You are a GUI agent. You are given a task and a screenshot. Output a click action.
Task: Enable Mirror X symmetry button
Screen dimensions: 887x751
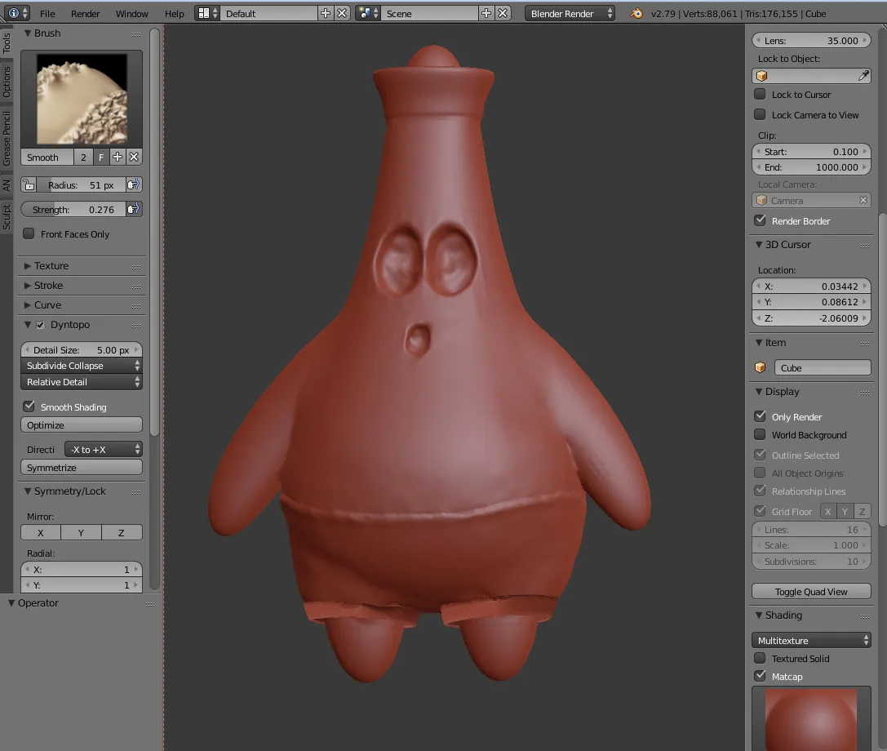(x=41, y=532)
